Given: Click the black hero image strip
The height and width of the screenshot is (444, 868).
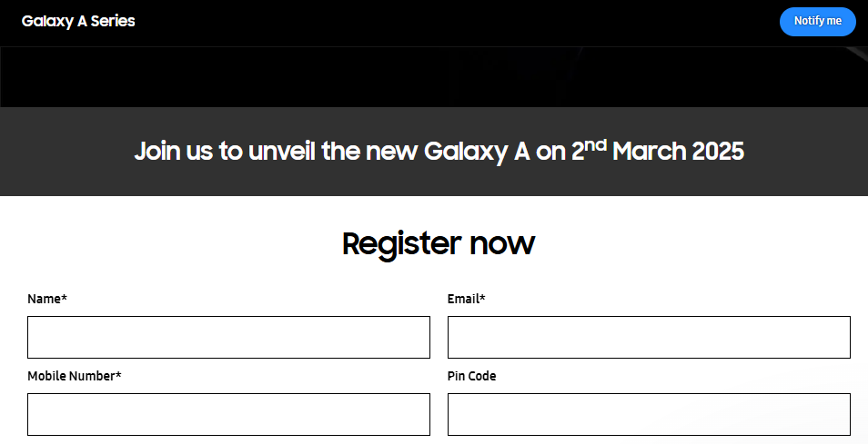Looking at the screenshot, I should [x=434, y=77].
